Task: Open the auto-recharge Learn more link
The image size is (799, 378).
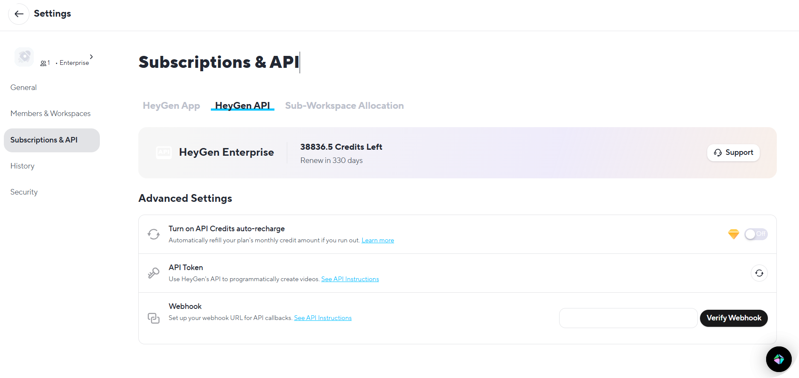Action: click(378, 241)
